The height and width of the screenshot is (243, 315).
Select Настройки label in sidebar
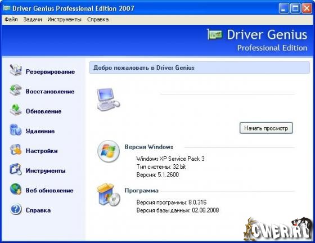coord(42,151)
